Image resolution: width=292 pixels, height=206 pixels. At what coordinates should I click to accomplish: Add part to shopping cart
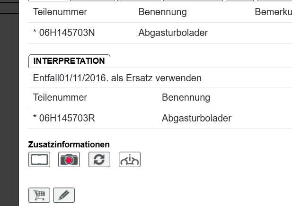tap(40, 195)
